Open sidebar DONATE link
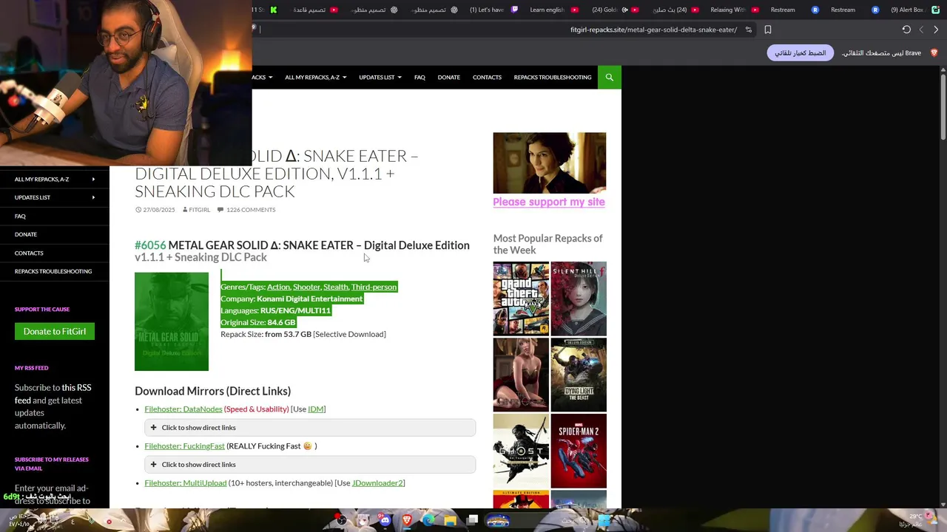The image size is (947, 532). (x=26, y=234)
